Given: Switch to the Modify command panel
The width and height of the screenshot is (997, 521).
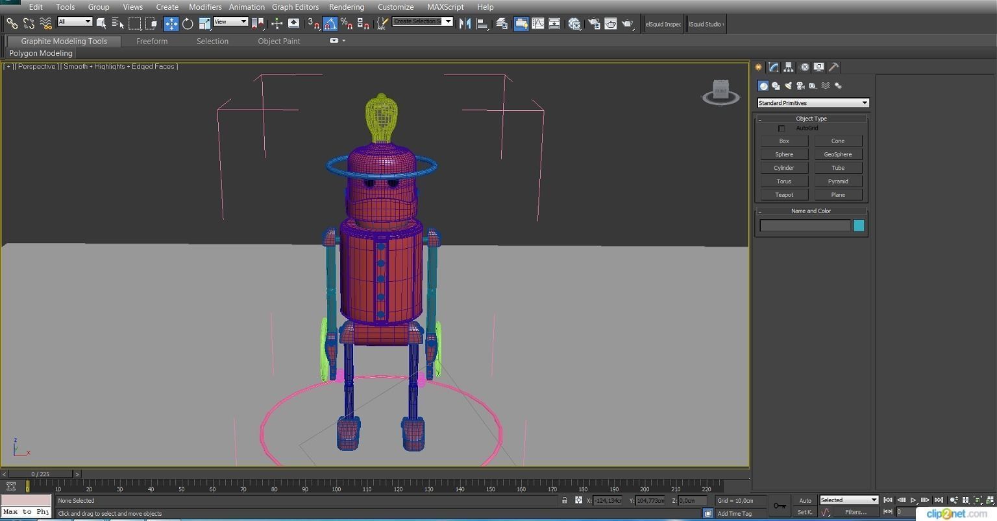Looking at the screenshot, I should [774, 67].
